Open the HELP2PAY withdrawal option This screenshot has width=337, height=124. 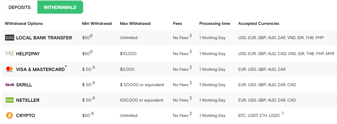[x=28, y=54]
